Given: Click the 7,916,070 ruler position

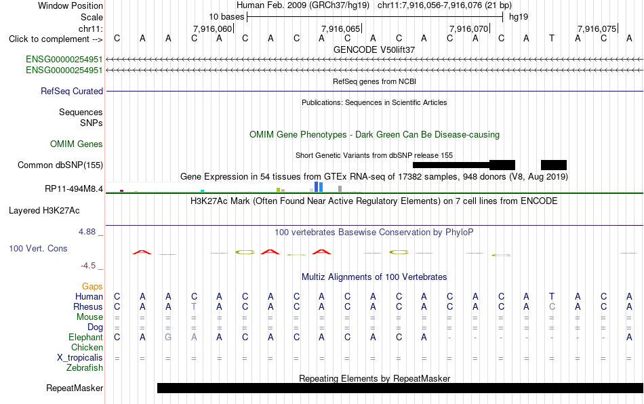Looking at the screenshot, I should click(x=468, y=28).
